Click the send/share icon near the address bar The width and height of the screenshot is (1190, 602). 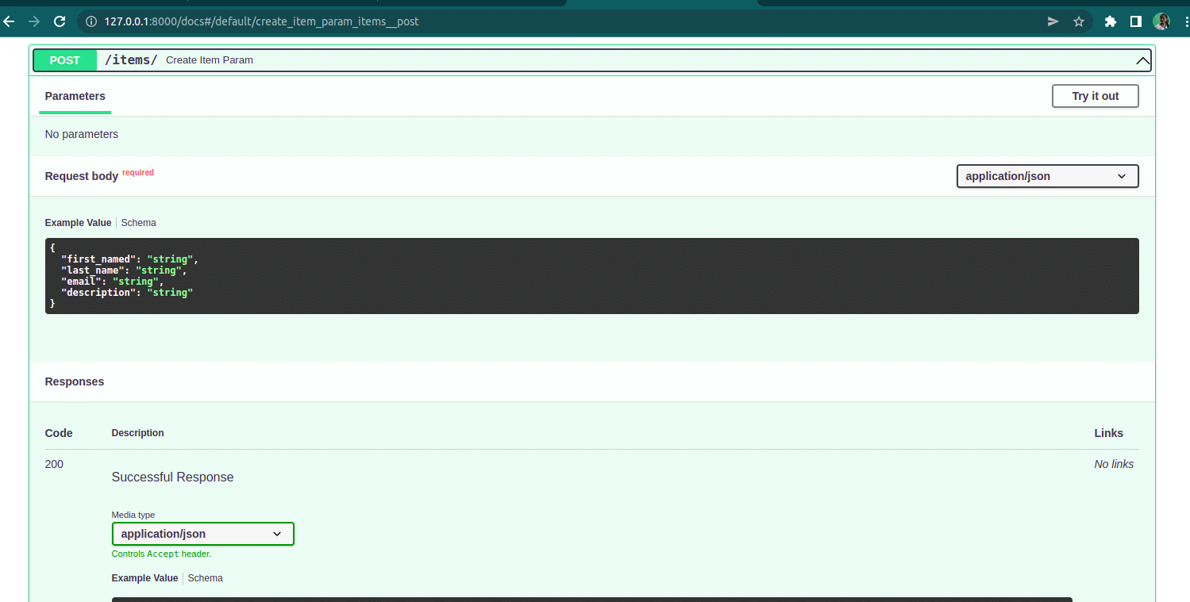(x=1052, y=21)
